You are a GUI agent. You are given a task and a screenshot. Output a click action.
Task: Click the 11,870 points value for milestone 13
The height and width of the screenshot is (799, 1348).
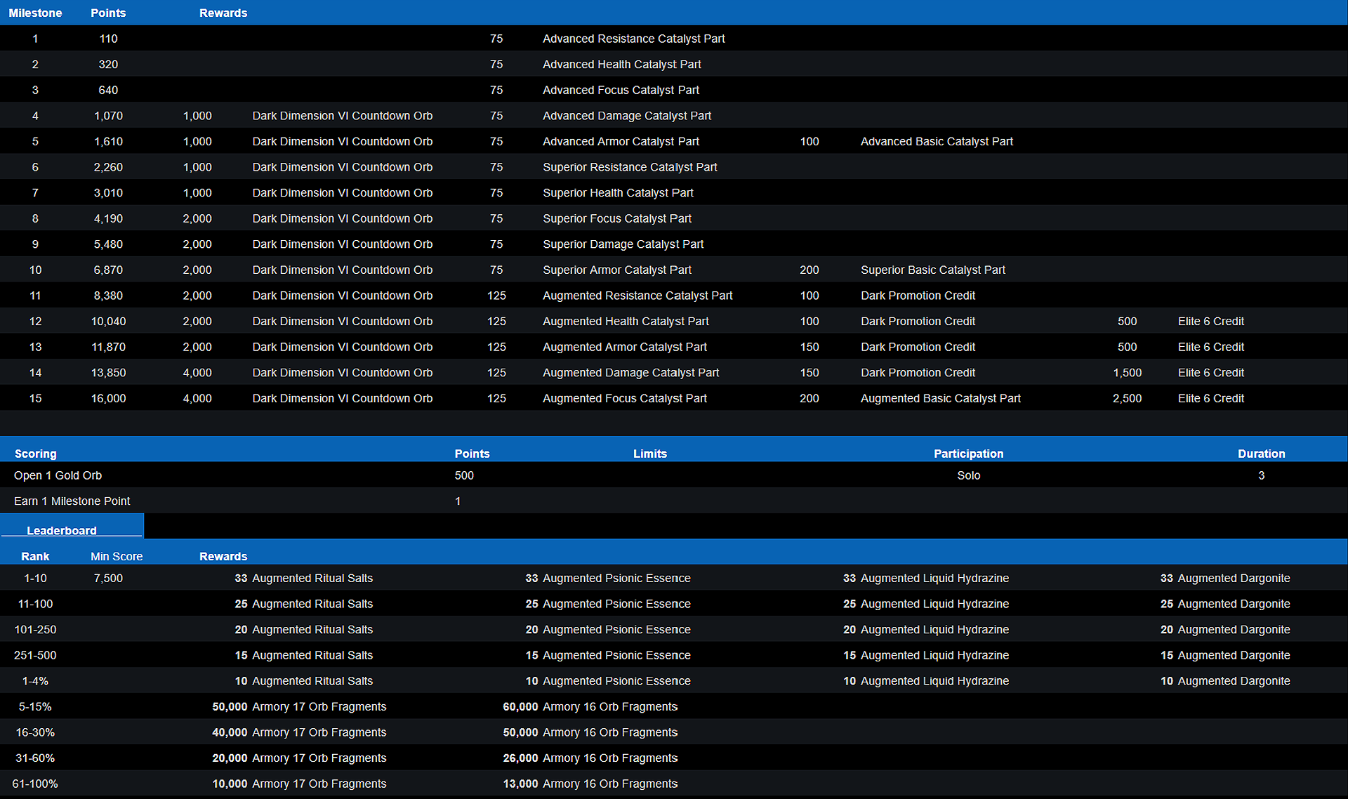108,347
